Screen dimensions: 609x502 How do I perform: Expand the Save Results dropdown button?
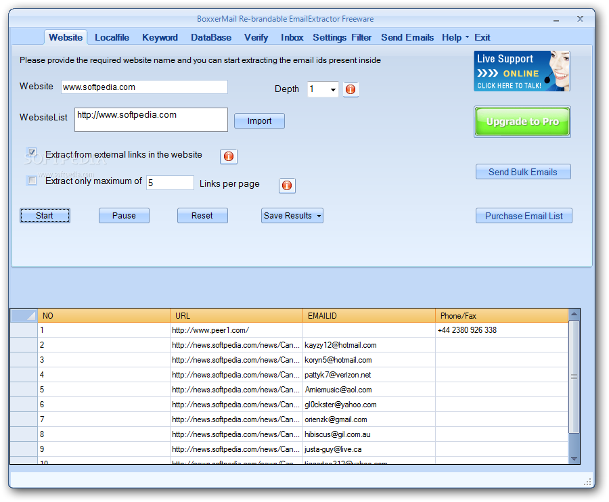pyautogui.click(x=319, y=216)
